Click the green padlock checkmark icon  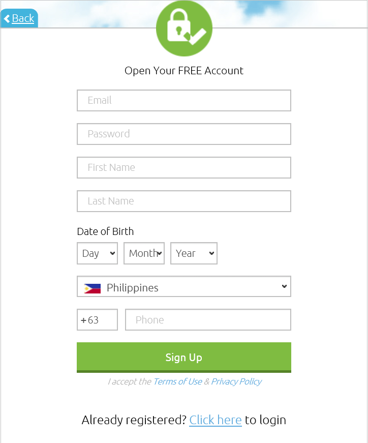[184, 28]
